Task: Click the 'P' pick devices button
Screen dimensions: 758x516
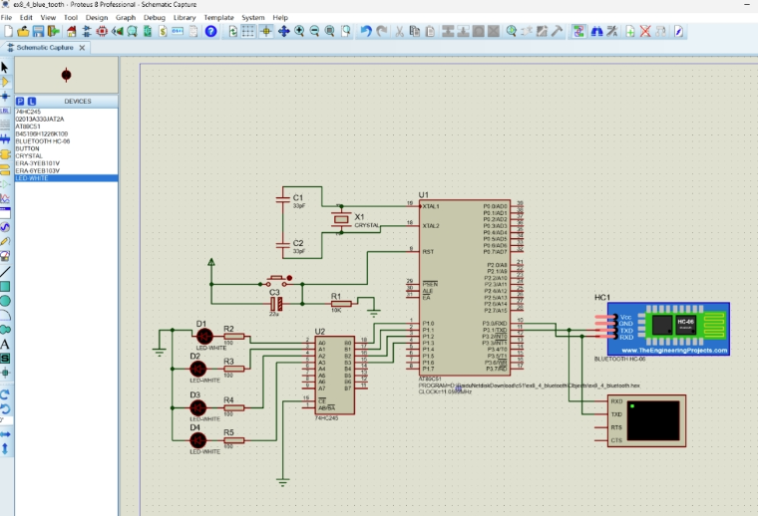Action: [20, 101]
